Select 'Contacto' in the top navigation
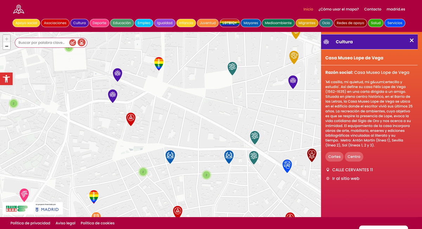422x229 pixels. [x=372, y=9]
